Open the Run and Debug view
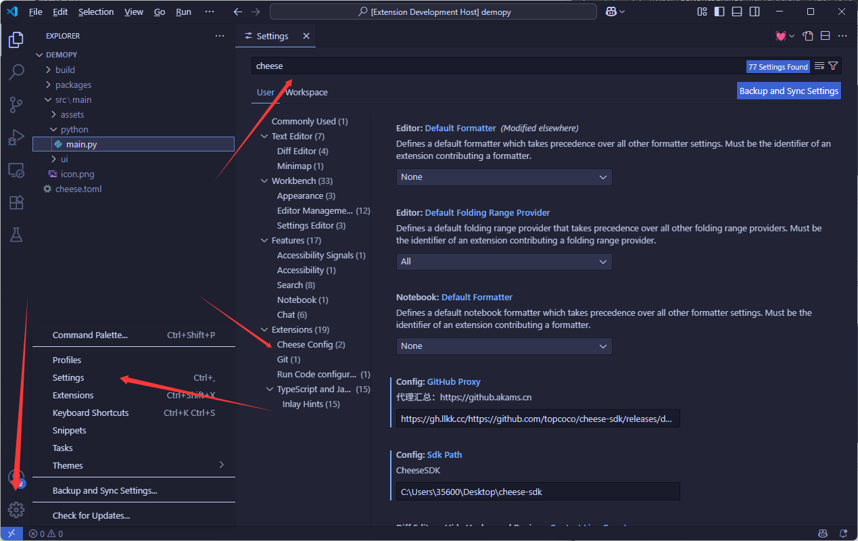 point(16,137)
